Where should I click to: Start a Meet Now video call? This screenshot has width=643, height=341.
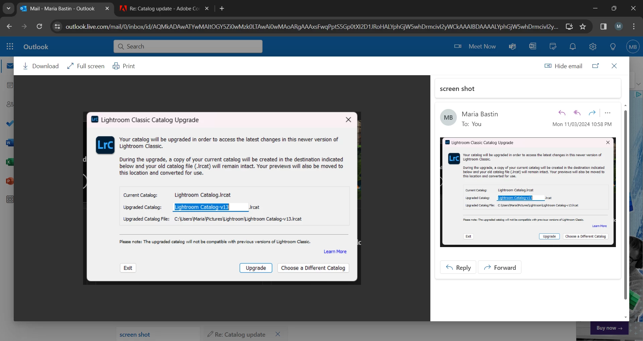pos(475,46)
